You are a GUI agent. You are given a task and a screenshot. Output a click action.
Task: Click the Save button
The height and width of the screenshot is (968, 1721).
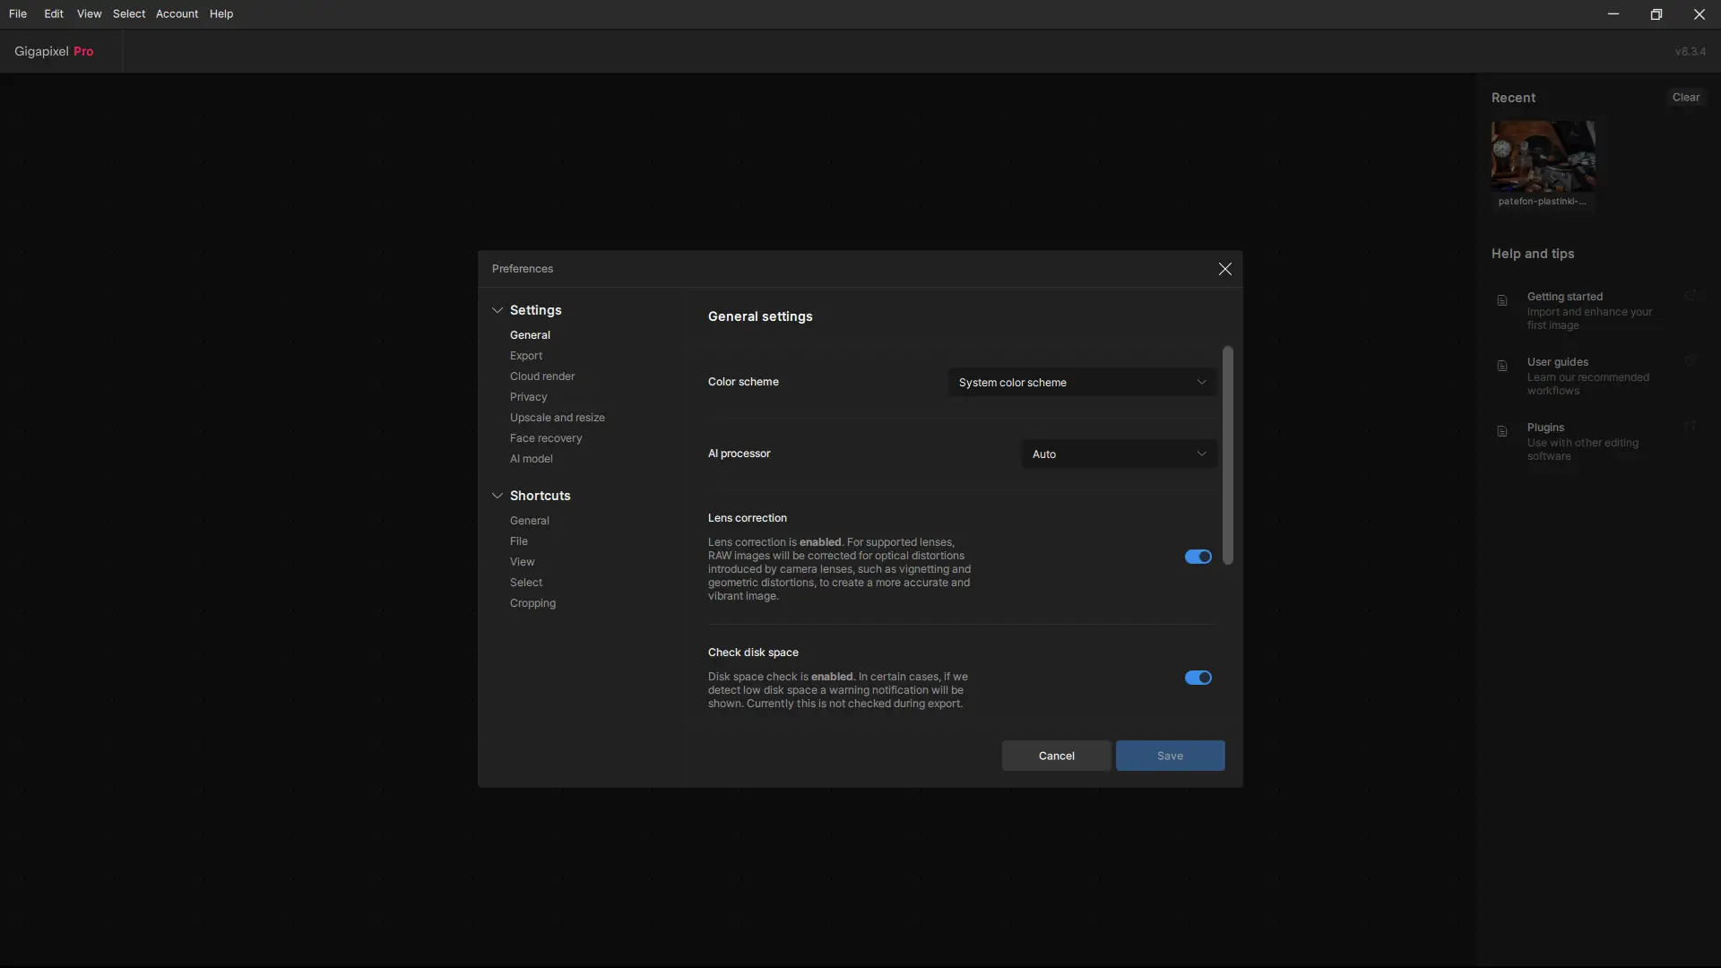tap(1170, 756)
